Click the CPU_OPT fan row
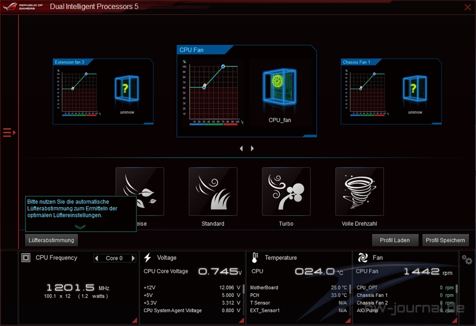Viewport: 476px width, 326px height. coord(405,287)
